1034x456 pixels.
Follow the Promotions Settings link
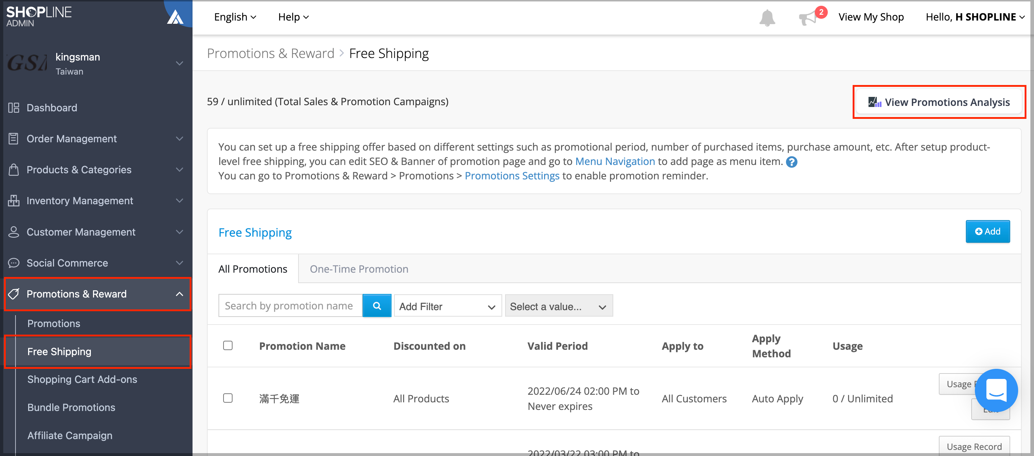click(x=512, y=176)
